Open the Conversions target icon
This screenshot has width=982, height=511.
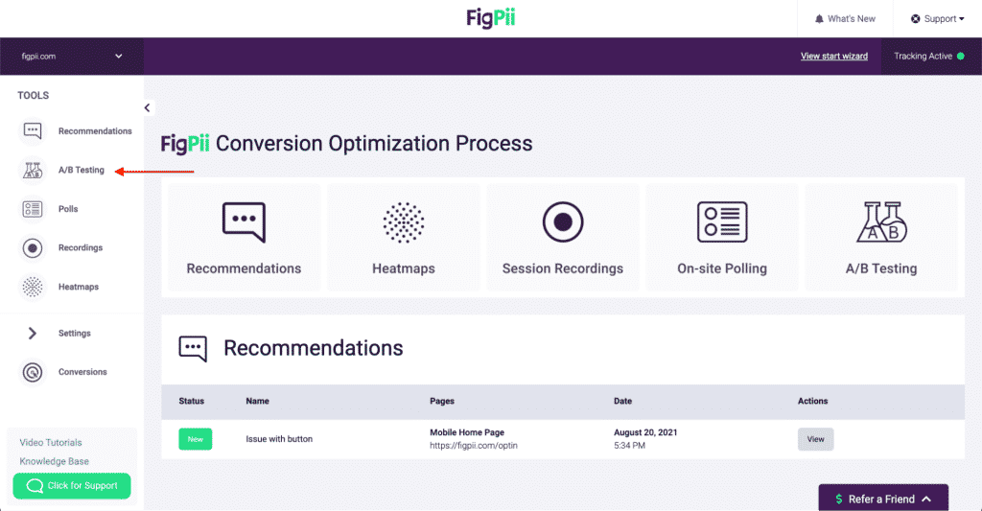(x=33, y=372)
